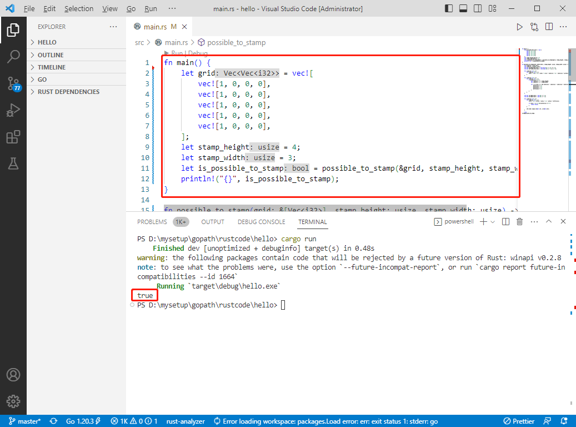The width and height of the screenshot is (576, 427).
Task: Click the Run play icon in editor toolbar
Action: [x=519, y=27]
